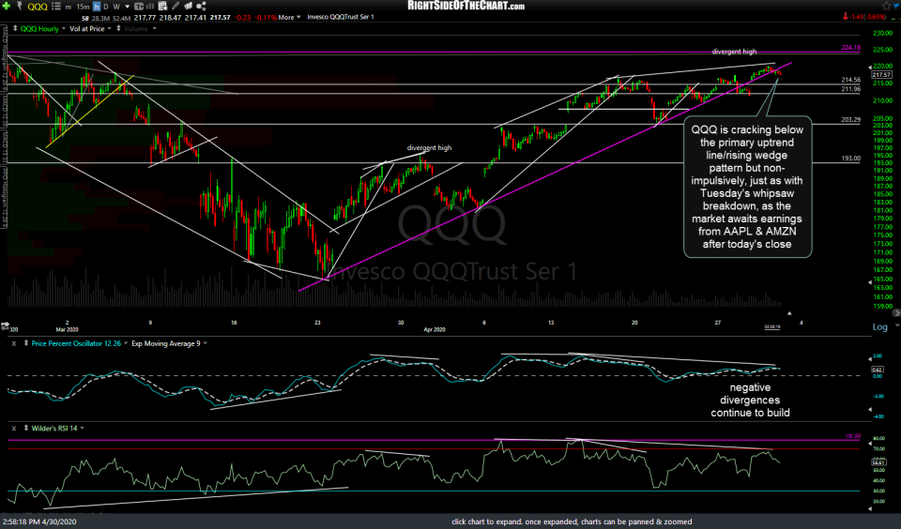901x529 pixels.
Task: Click the layouts book icon
Action: pos(188,7)
